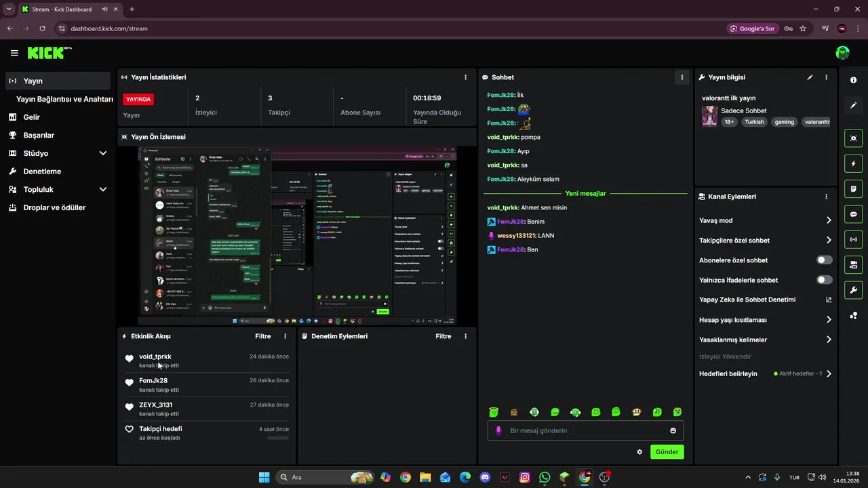Open Denetim Eylemleri three-dot menu

[465, 336]
